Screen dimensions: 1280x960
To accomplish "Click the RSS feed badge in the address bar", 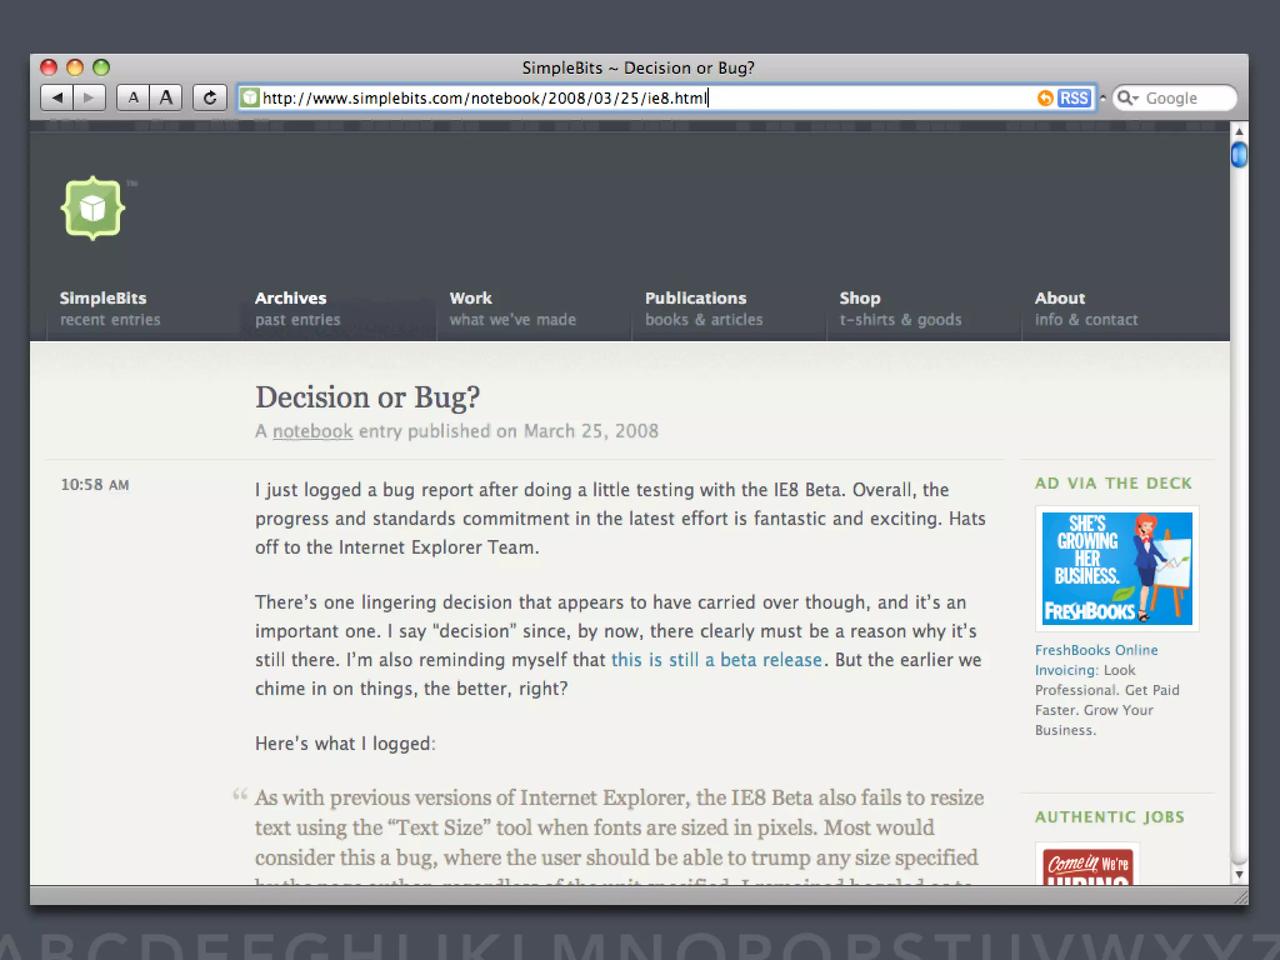I will (1074, 98).
